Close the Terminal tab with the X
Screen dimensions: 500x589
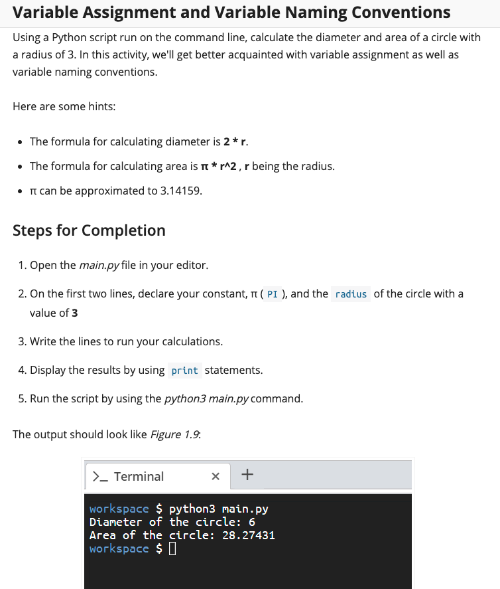coord(215,475)
